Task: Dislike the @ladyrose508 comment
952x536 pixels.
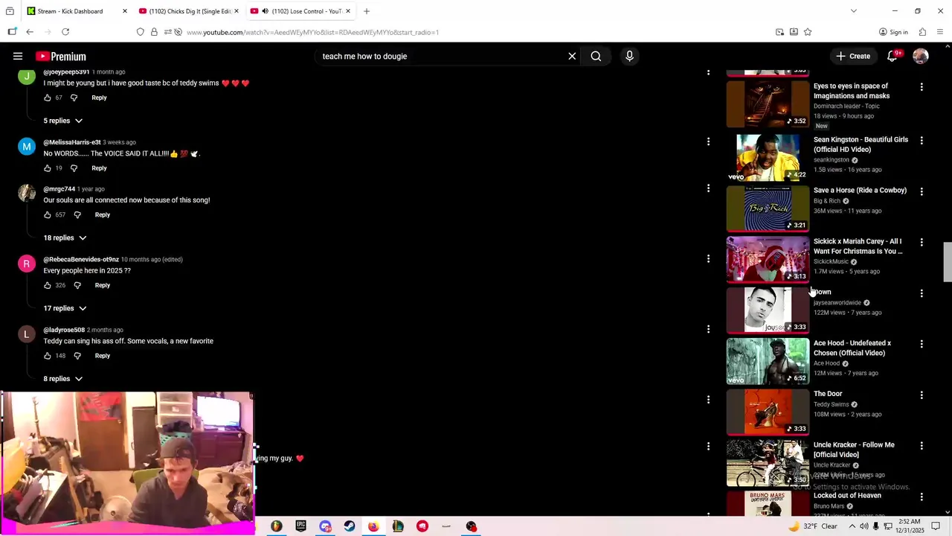Action: coord(77,356)
